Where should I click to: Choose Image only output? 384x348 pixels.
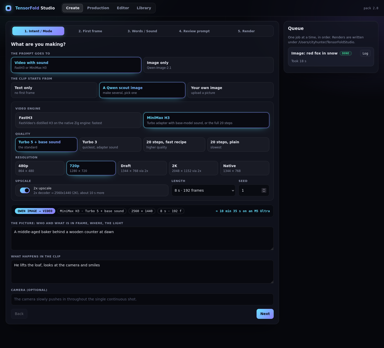tap(208, 65)
